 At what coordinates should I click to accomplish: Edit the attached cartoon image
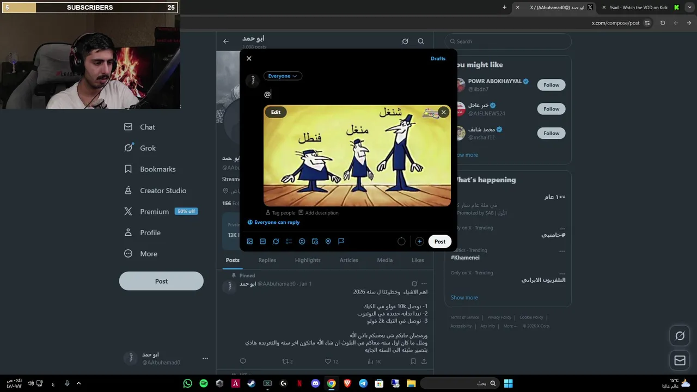click(276, 112)
